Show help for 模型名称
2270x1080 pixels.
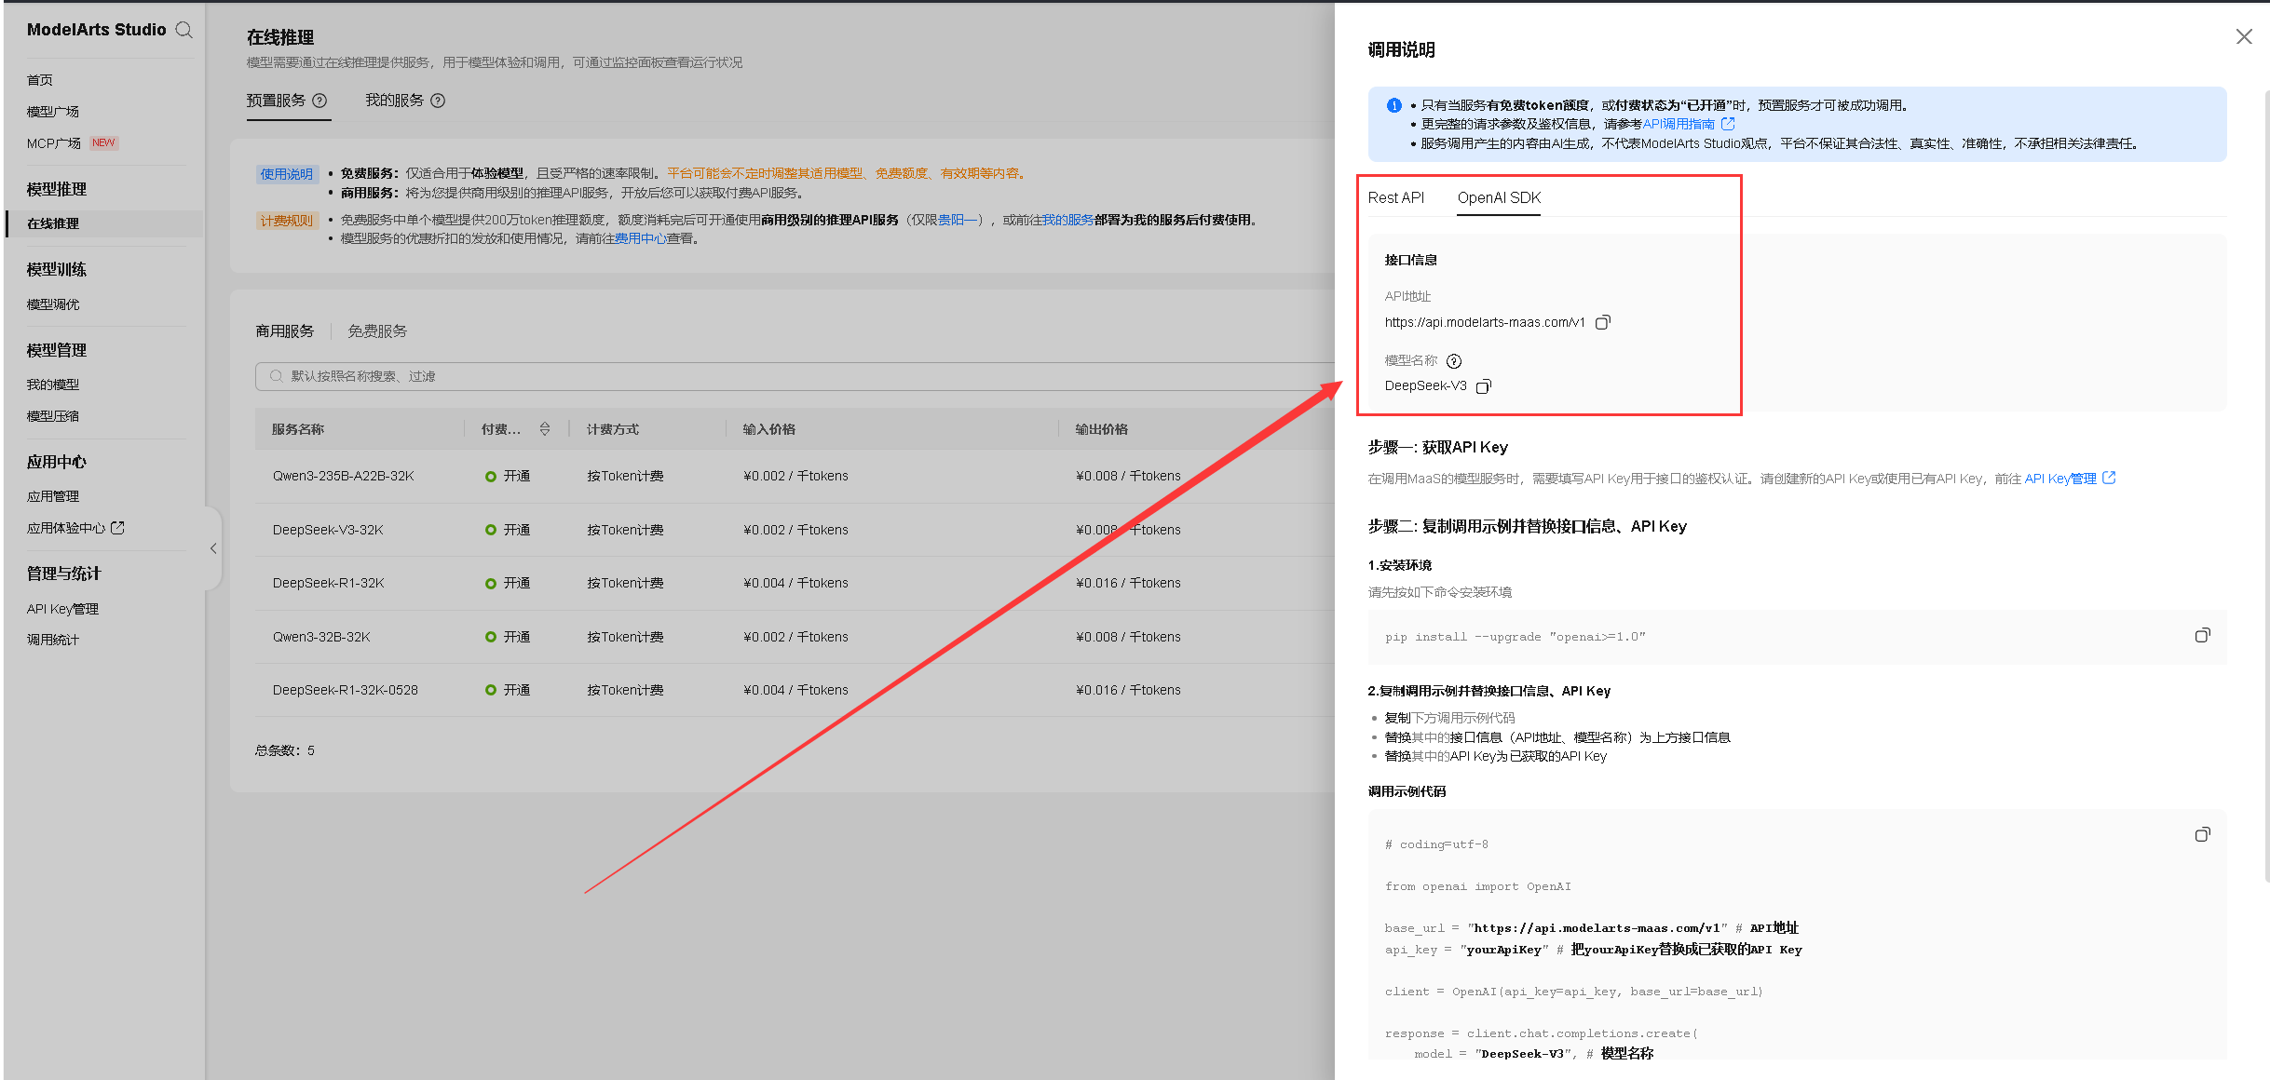pos(1454,361)
